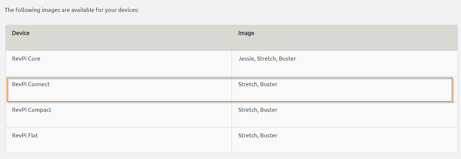461x159 pixels.
Task: Click the word "Compact" in RevPi Compact
Action: [39, 110]
